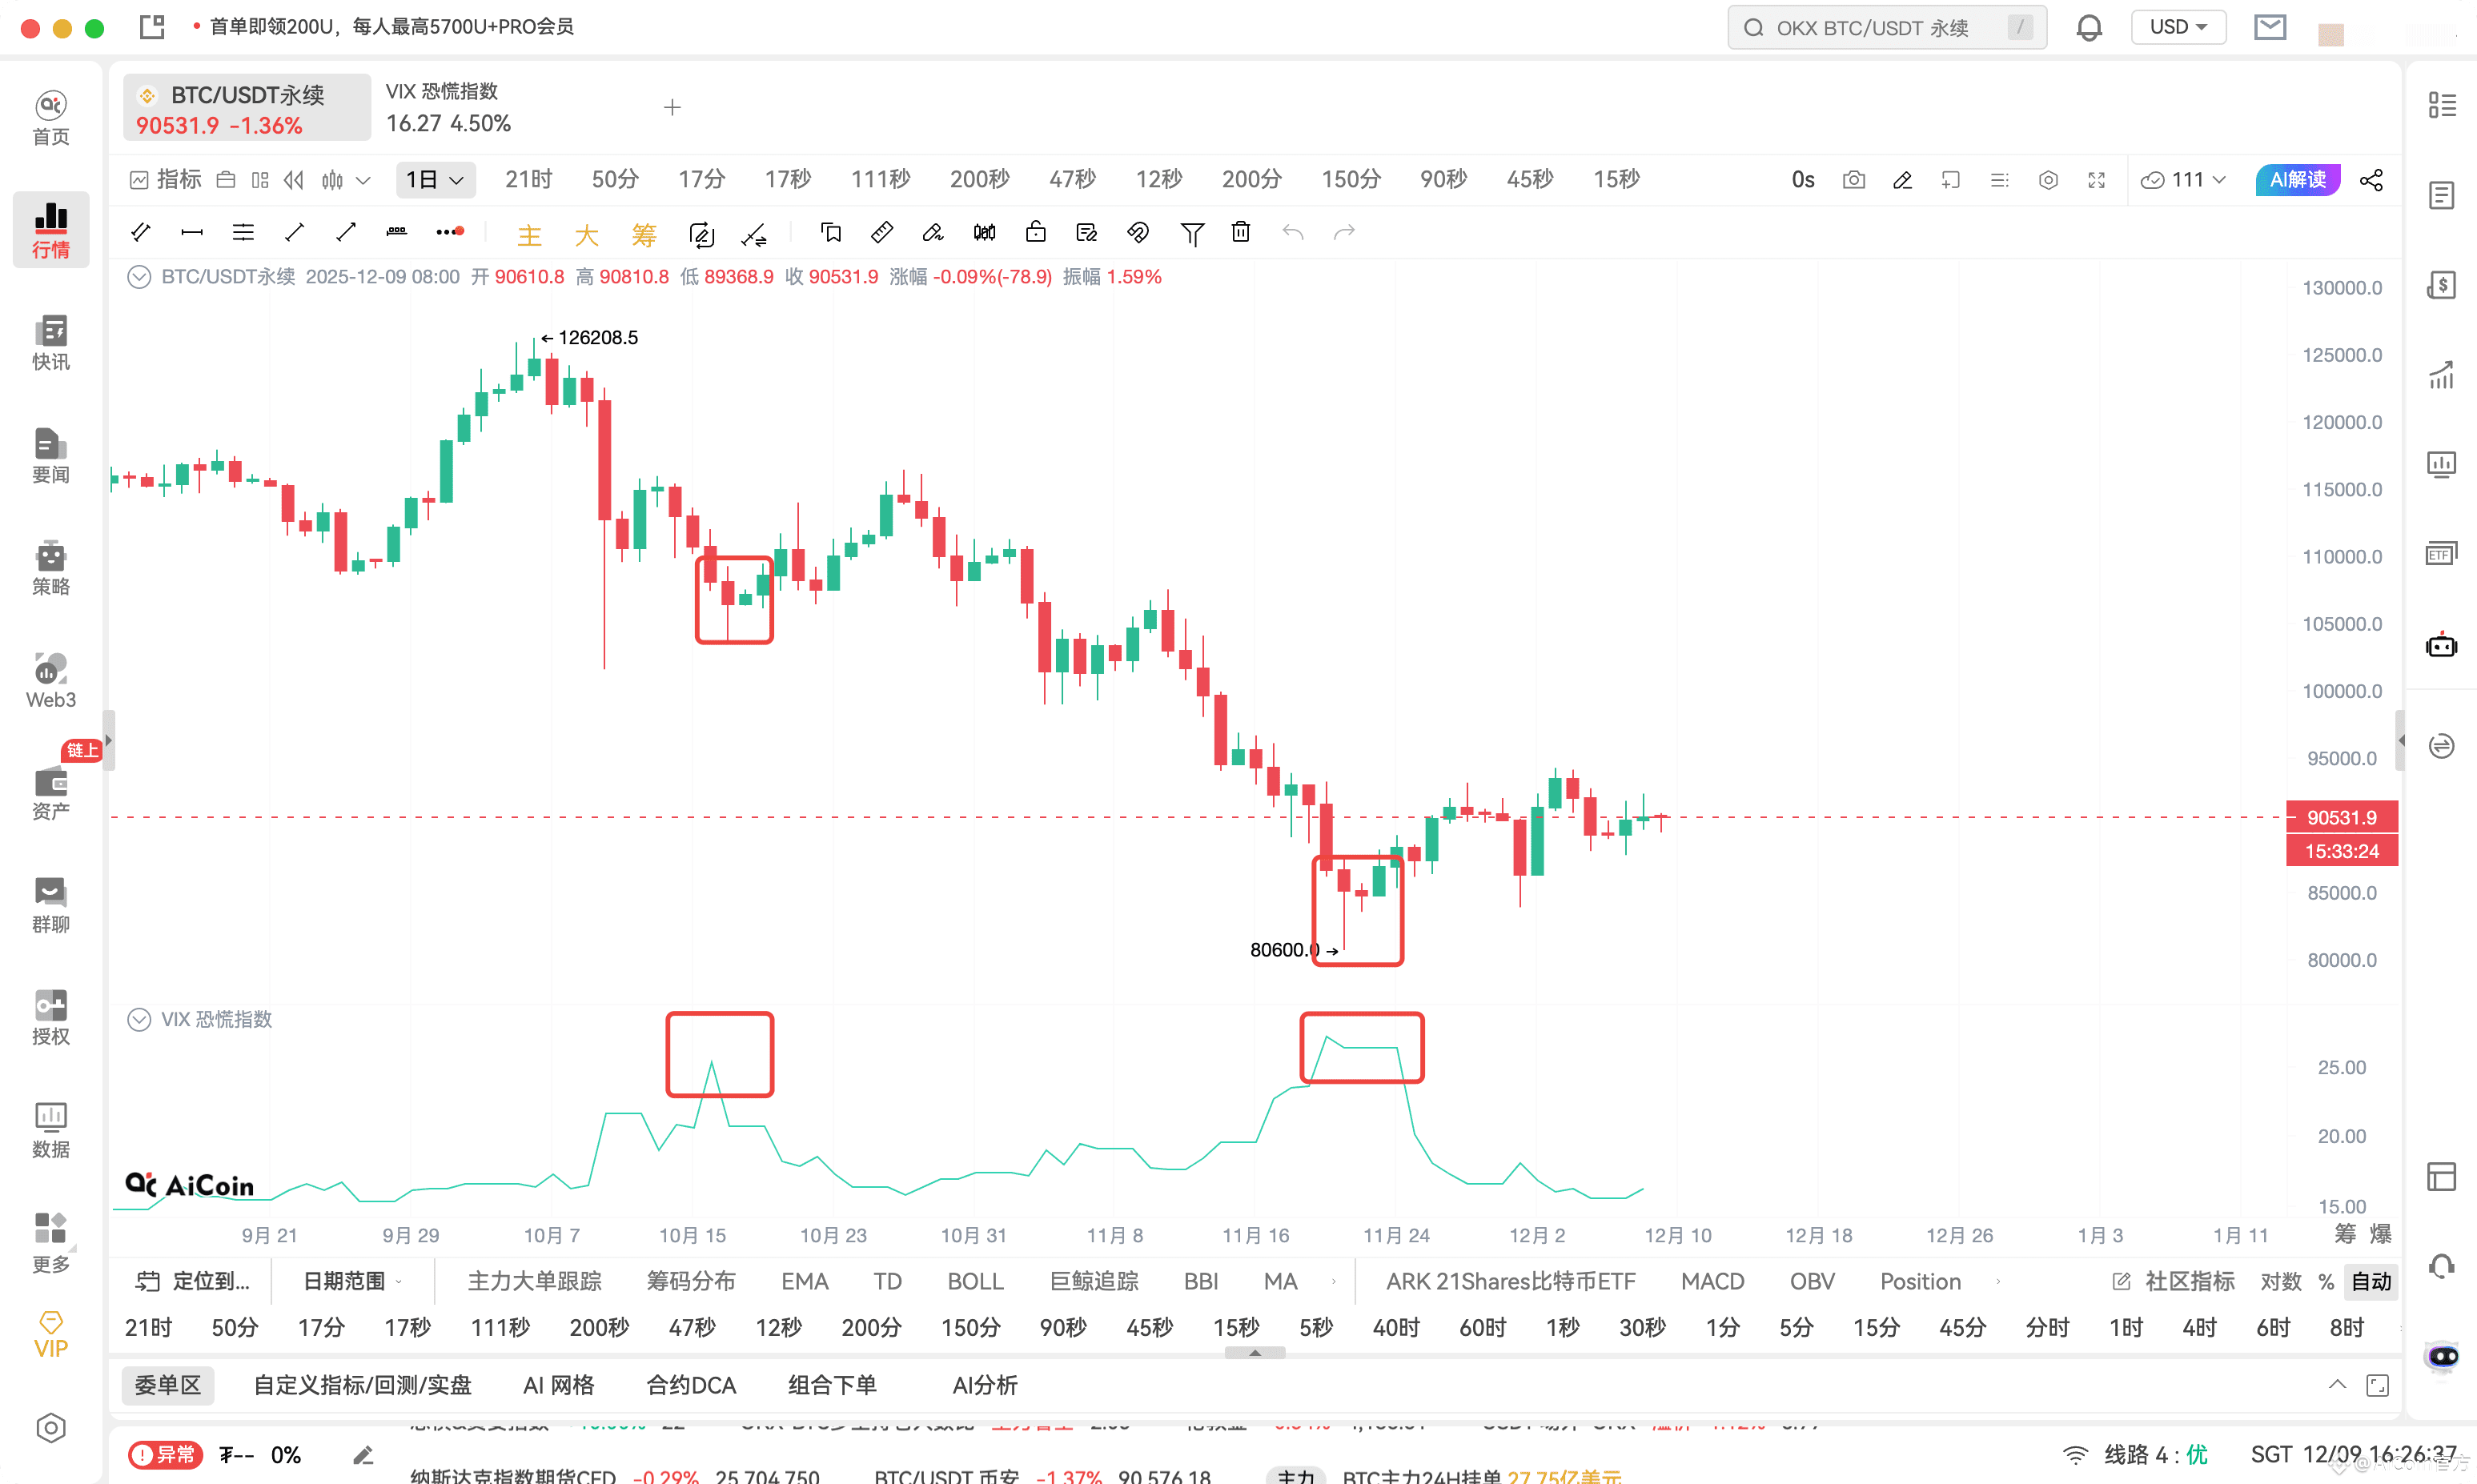Open the 1日 timeframe dropdown
The height and width of the screenshot is (1484, 2477).
(435, 179)
